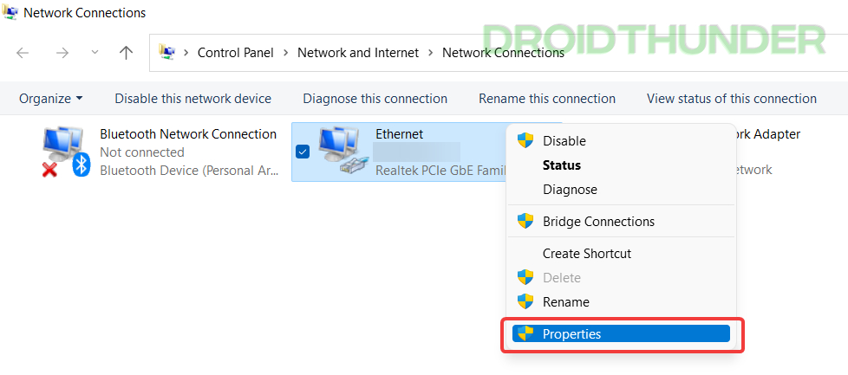The width and height of the screenshot is (848, 375).
Task: Click the Back navigation arrow
Action: coord(23,53)
